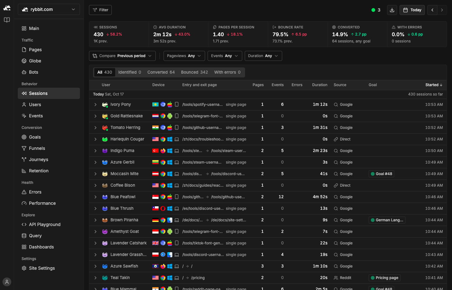Image resolution: width=452 pixels, height=290 pixels.
Task: Open the rybbit.com site selector dropdown
Action: coord(49,9)
